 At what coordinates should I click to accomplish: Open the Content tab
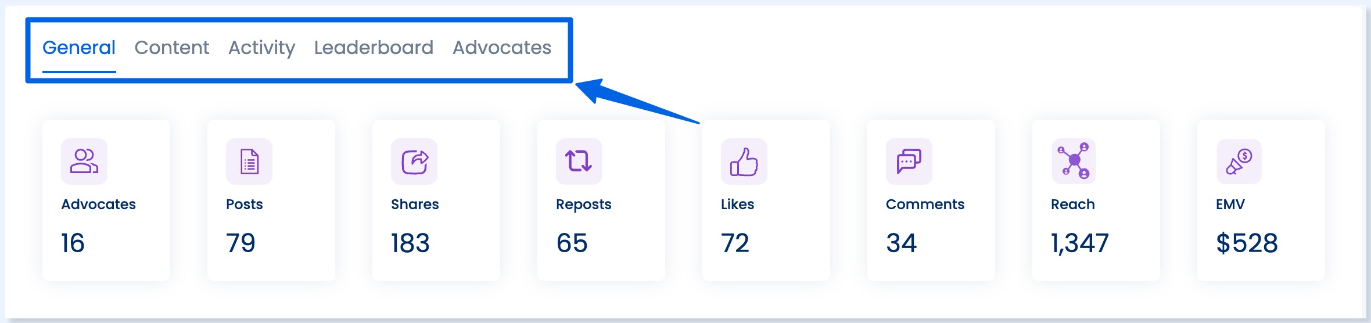[172, 48]
